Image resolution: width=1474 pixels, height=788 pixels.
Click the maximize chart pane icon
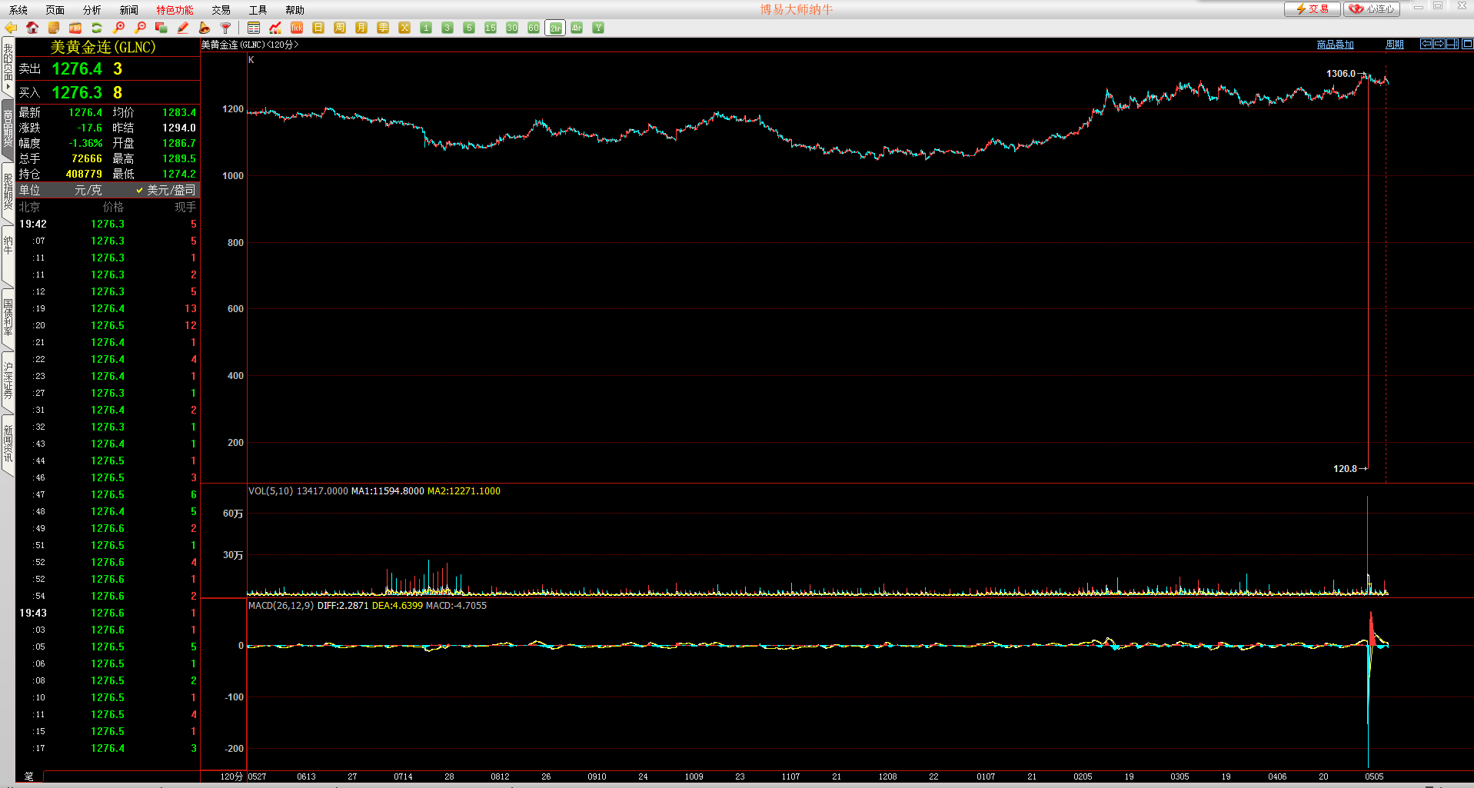click(x=1467, y=44)
